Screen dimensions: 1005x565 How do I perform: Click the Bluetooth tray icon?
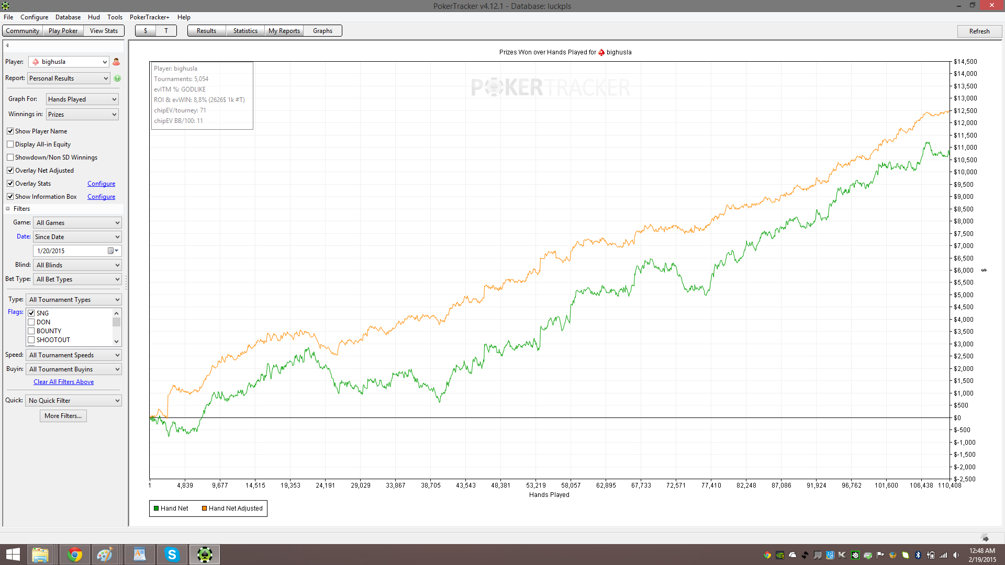(918, 555)
